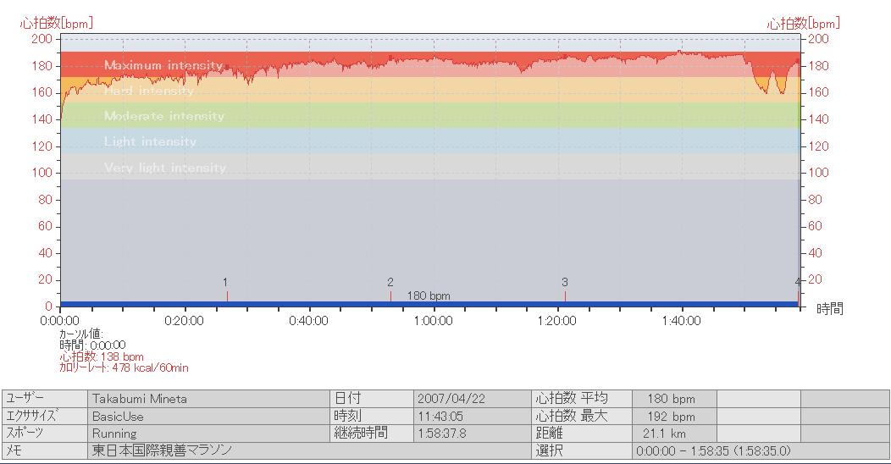Image resolution: width=891 pixels, height=464 pixels.
Task: Click the '距離' label cell
Action: coord(581,434)
